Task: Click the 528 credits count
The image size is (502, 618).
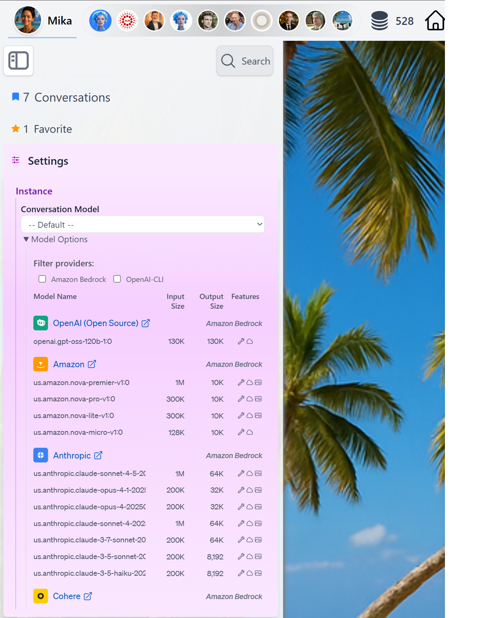Action: pyautogui.click(x=405, y=21)
